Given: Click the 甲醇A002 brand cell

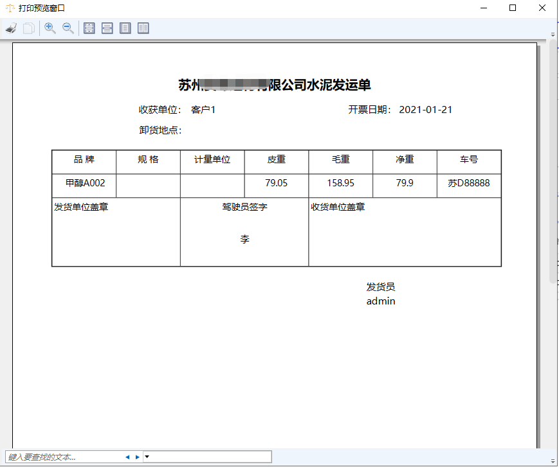Looking at the screenshot, I should click(x=84, y=183).
